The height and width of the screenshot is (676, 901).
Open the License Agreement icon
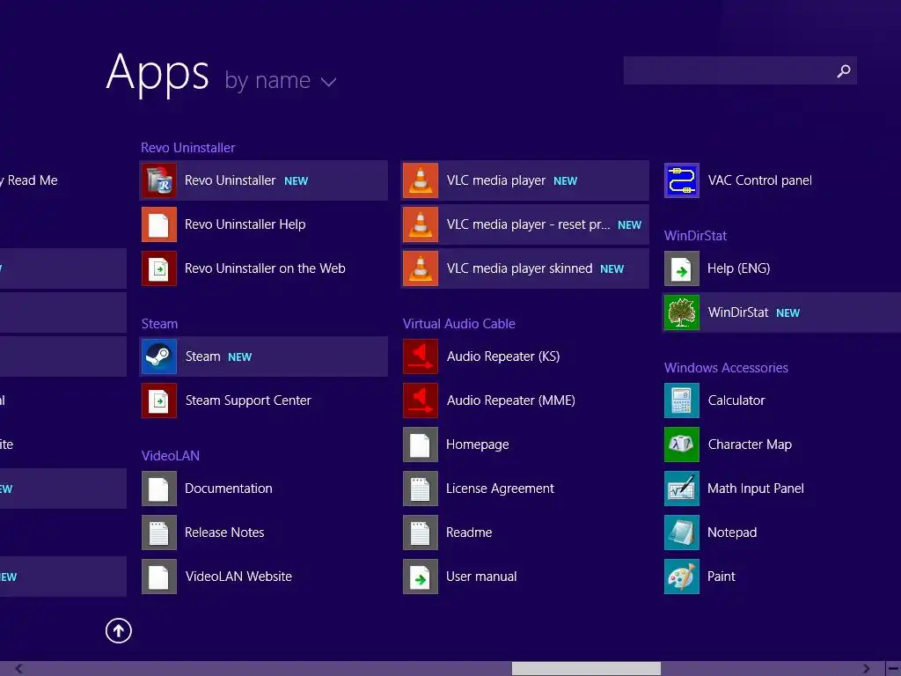click(x=421, y=489)
